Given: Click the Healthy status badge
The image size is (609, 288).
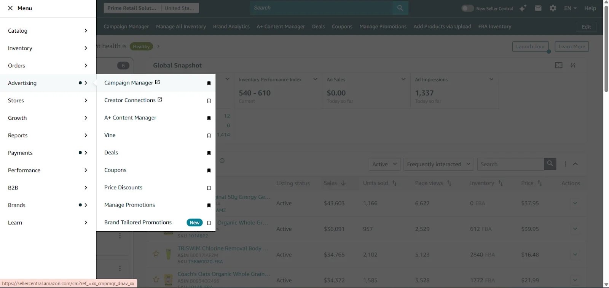Looking at the screenshot, I should [141, 46].
